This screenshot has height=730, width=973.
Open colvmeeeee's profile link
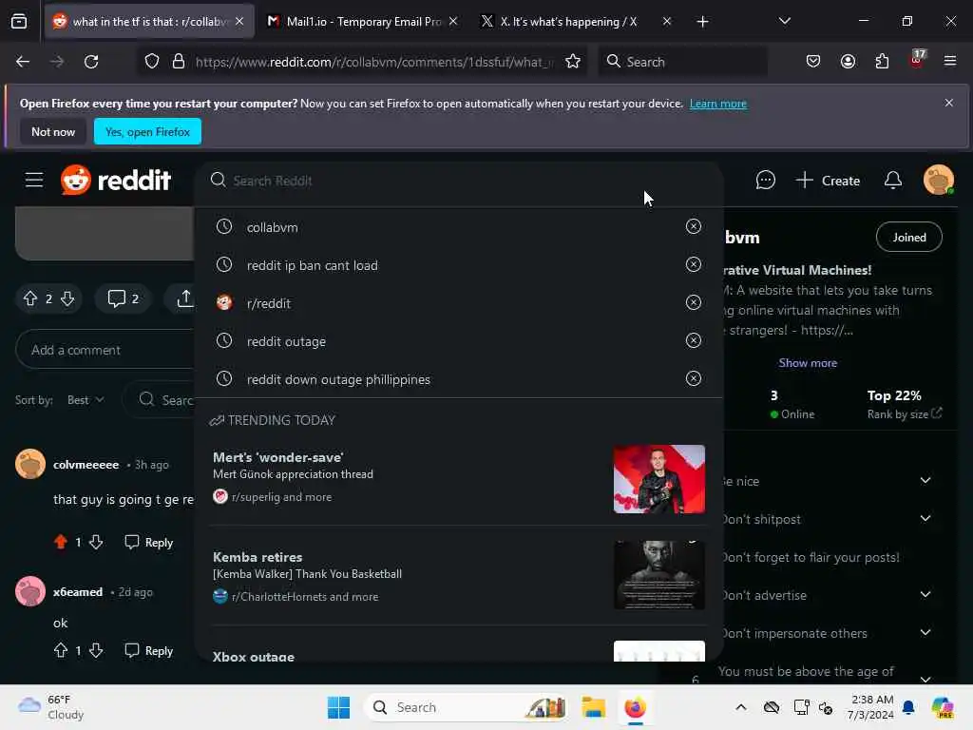[x=86, y=464]
